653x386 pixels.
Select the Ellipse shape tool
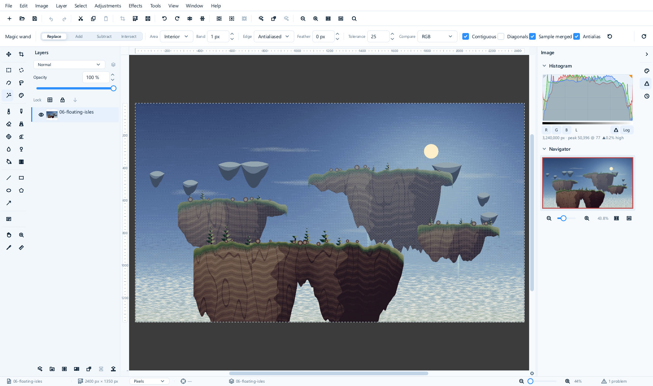[x=9, y=190]
